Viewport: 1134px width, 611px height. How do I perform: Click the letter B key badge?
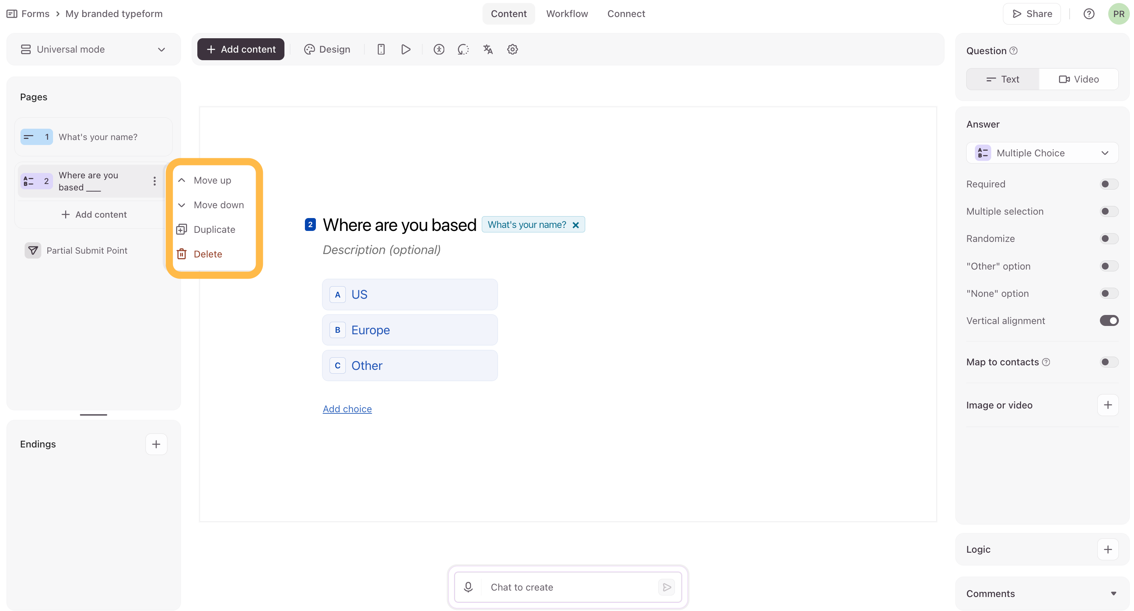[337, 330]
